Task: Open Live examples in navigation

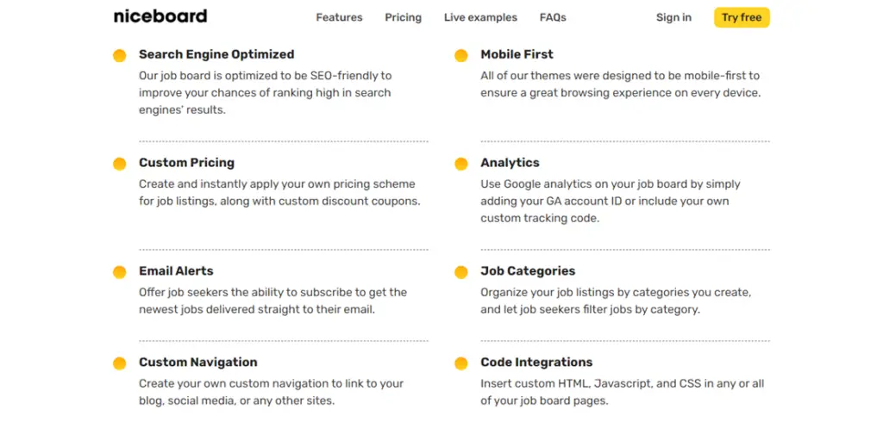Action: point(480,17)
